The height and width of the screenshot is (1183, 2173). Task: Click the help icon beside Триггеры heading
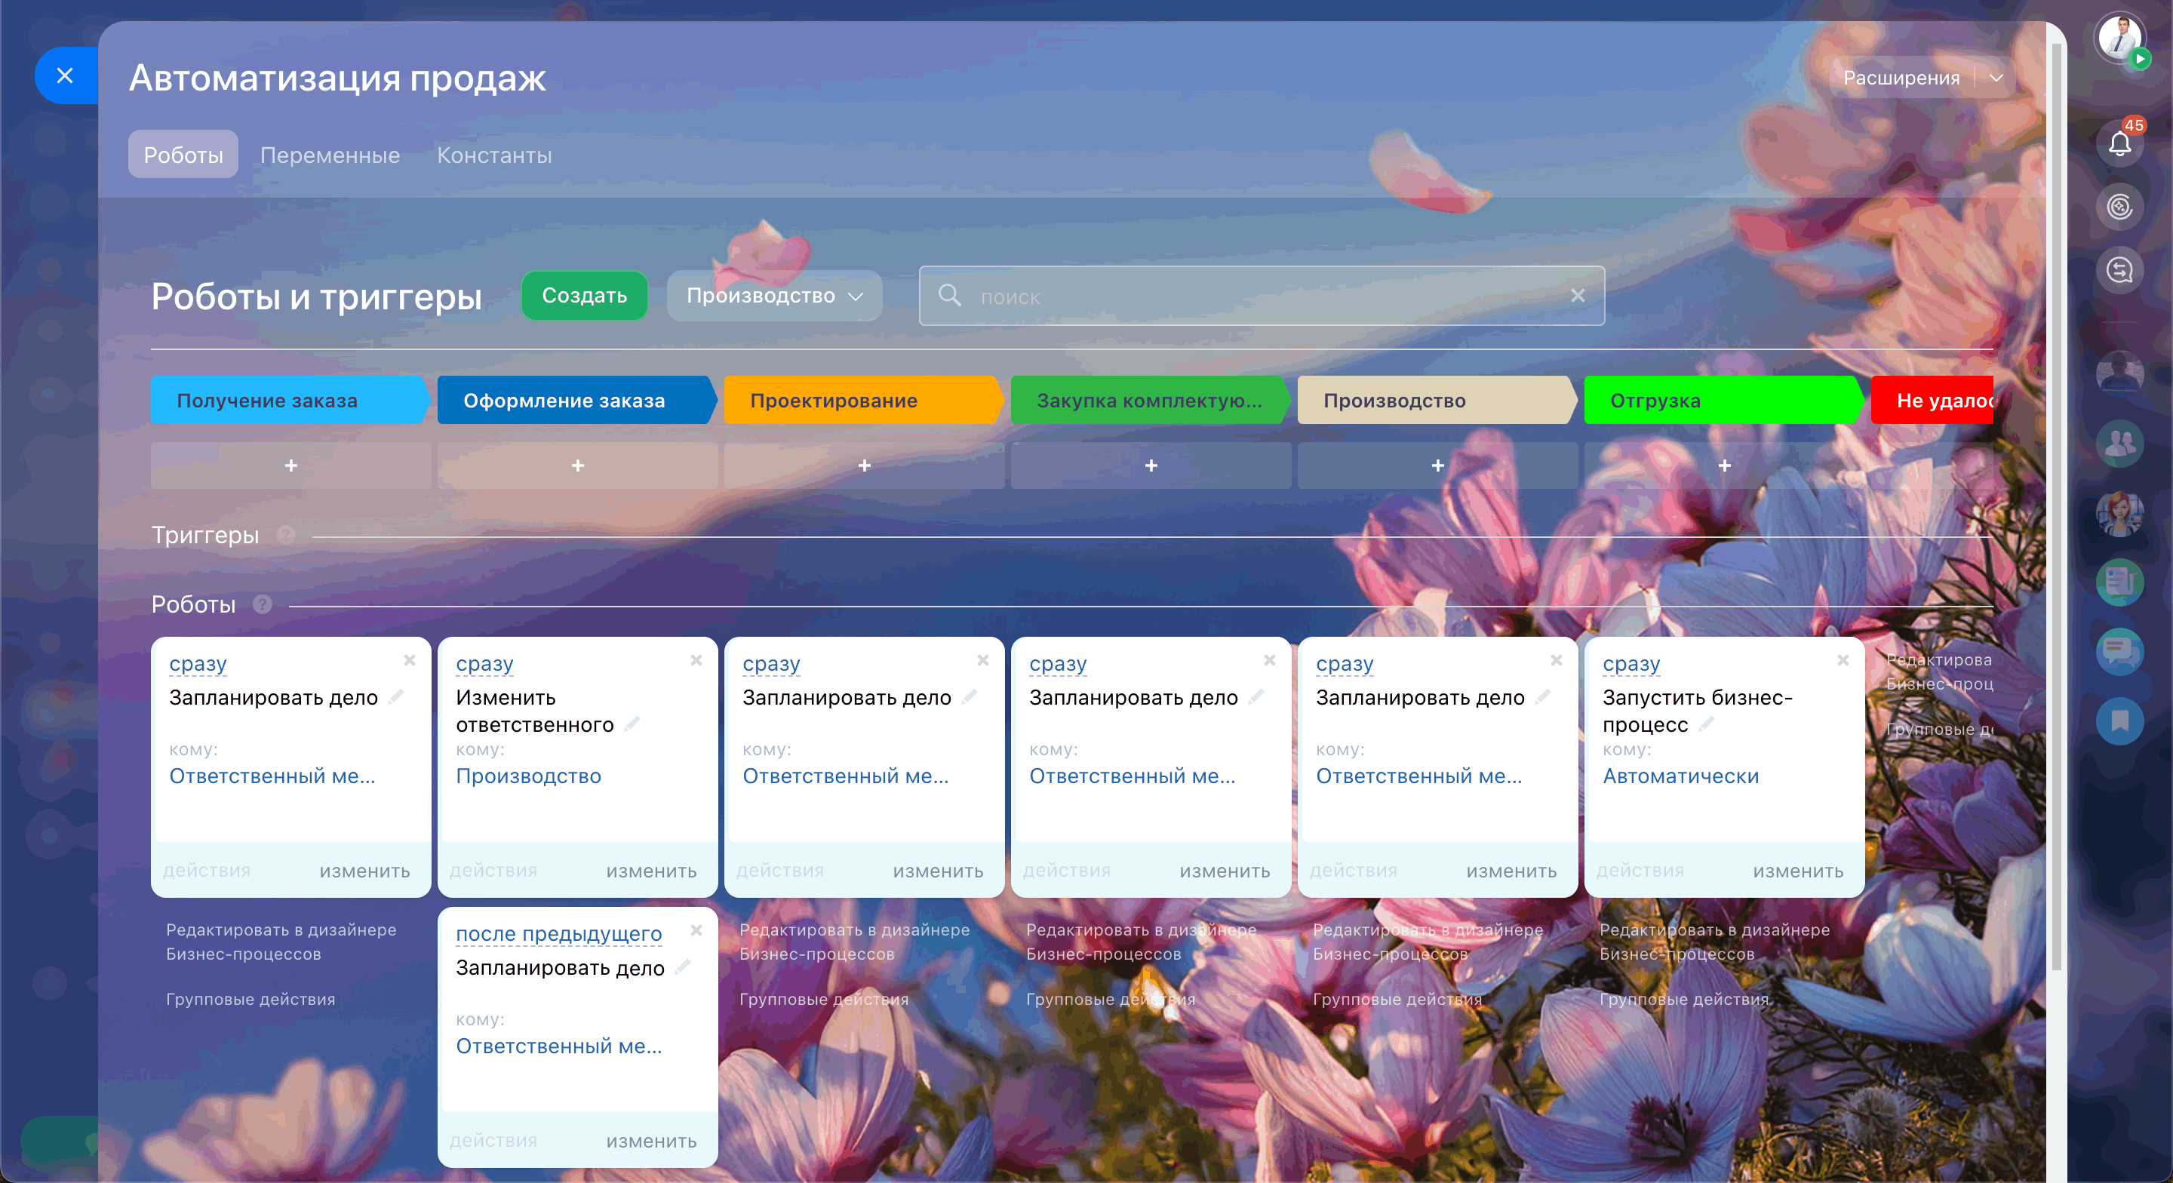pos(286,535)
